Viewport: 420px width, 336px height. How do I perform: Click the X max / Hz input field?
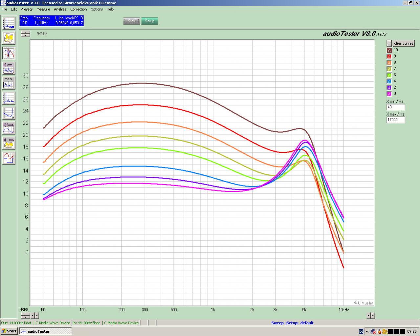pos(395,120)
